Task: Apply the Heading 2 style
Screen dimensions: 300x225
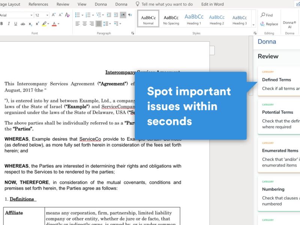Action: coord(217,19)
